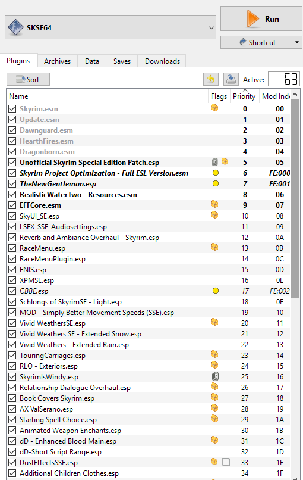Open the Downloads tab

click(x=163, y=61)
